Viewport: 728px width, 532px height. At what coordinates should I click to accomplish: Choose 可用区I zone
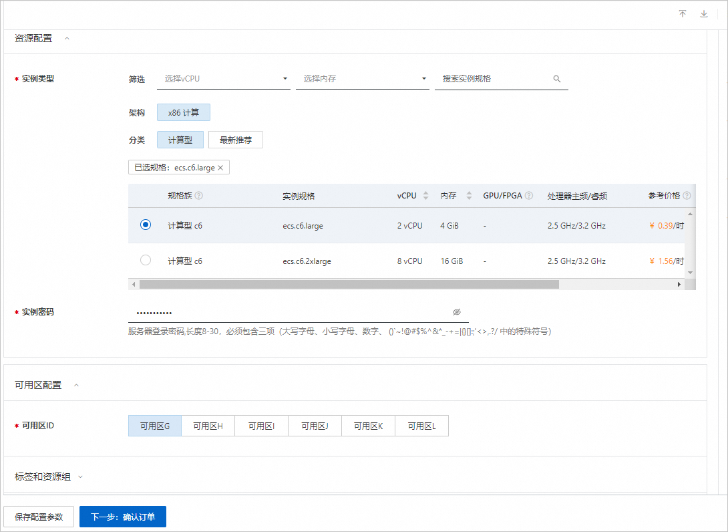[x=261, y=426]
